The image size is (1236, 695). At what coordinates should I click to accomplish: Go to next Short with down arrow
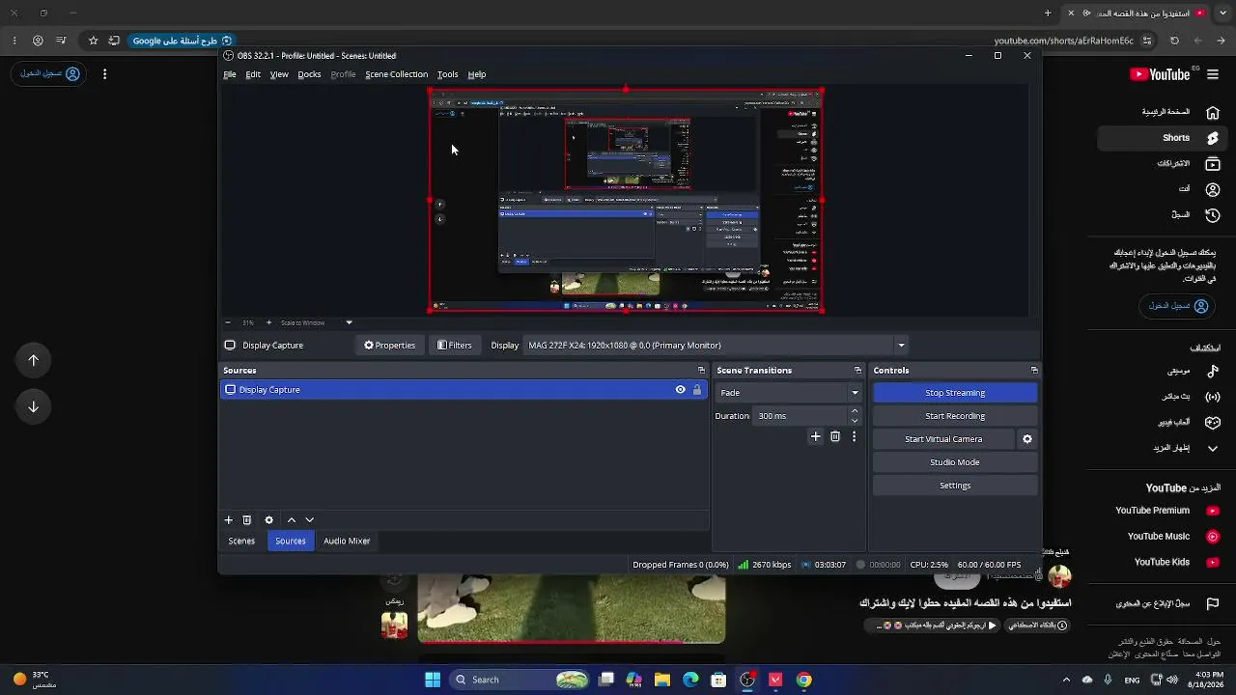[x=34, y=406]
